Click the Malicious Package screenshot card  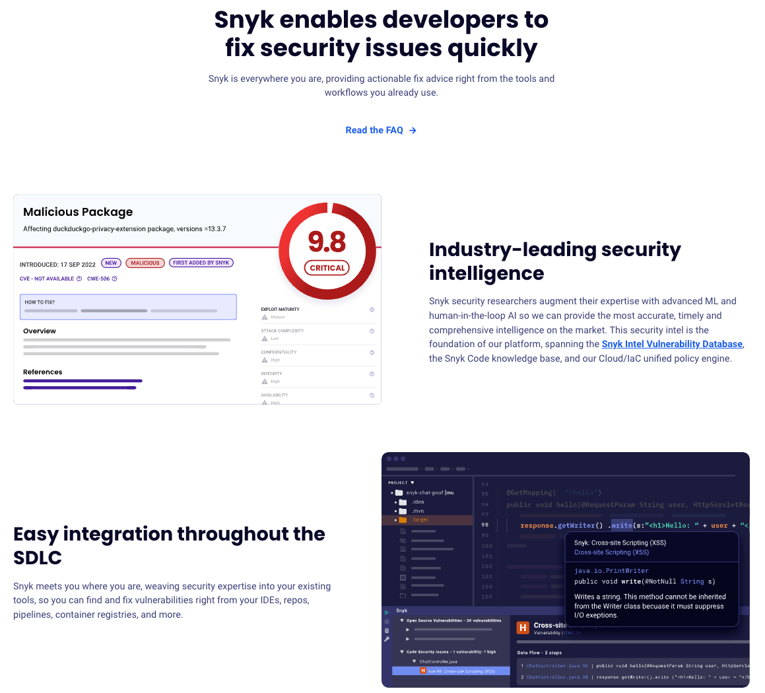(197, 299)
